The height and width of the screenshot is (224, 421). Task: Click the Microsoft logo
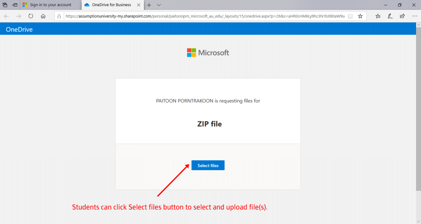(208, 53)
